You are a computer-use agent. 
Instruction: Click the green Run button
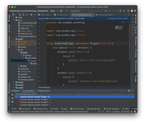tap(86, 11)
